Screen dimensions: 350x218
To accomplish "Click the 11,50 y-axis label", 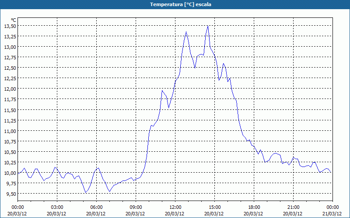I will (x=10, y=110).
